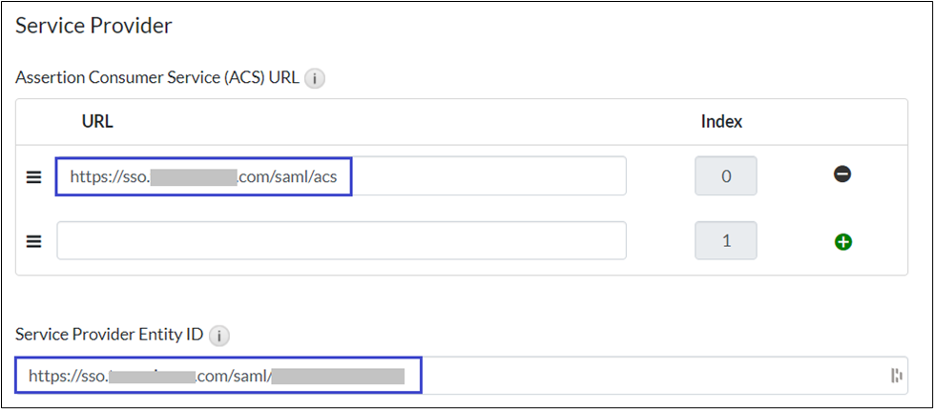Click redacted path after /saml/ in Entity ID
Image resolution: width=934 pixels, height=409 pixels.
point(338,377)
